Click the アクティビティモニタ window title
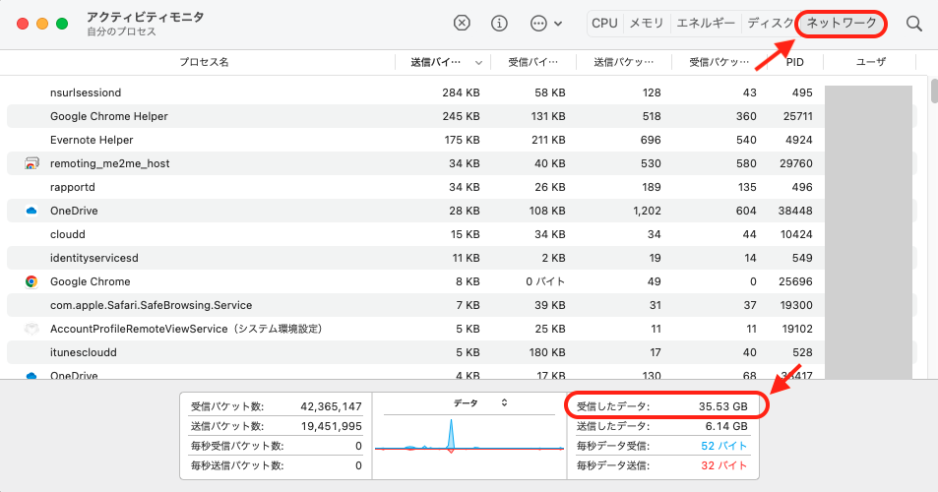938x492 pixels. [146, 18]
